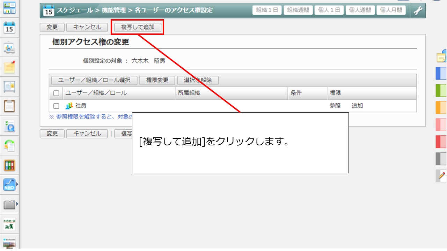The image size is (447, 251).
Task: Switch to the 組織週間 view
Action: (298, 10)
